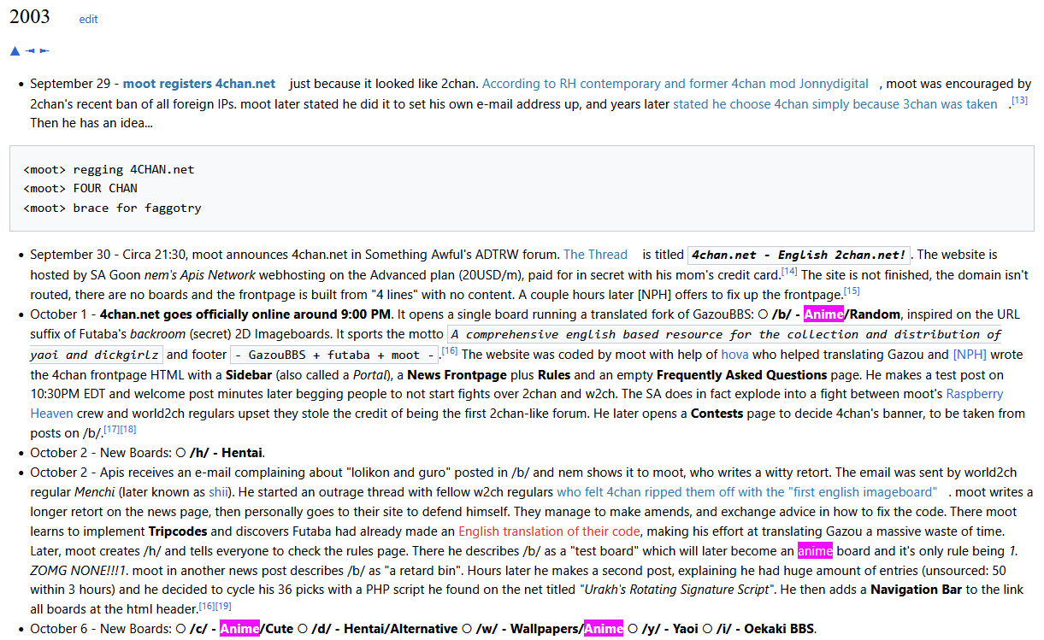
Task: Open the 'shii' link
Action: pos(219,492)
